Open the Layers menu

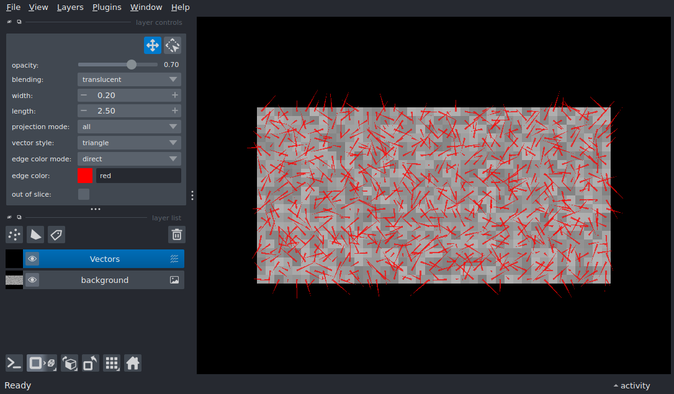click(70, 7)
